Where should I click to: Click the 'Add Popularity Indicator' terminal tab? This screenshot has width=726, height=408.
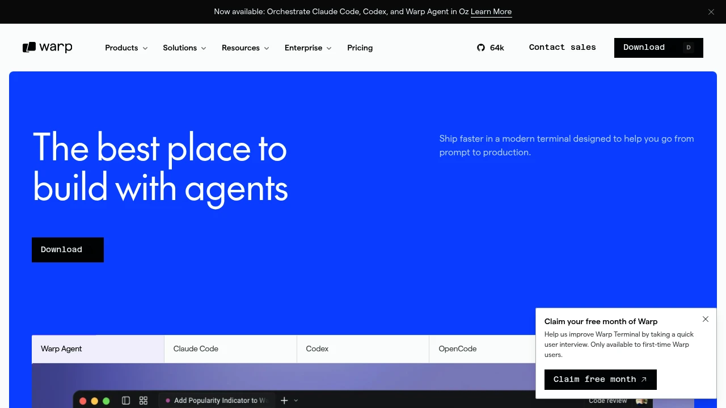217,401
